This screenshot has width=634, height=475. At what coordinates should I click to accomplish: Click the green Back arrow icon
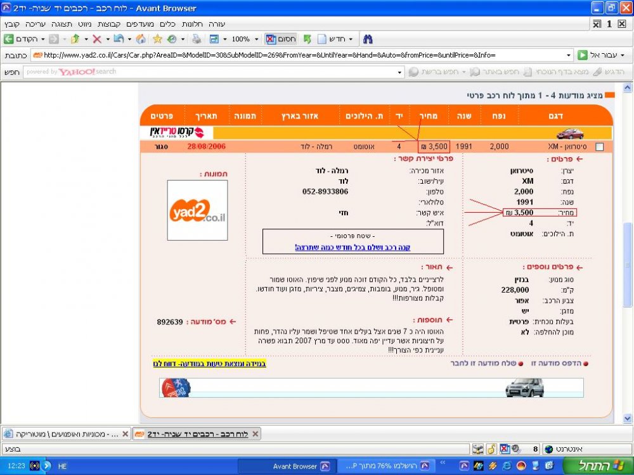tap(8, 39)
